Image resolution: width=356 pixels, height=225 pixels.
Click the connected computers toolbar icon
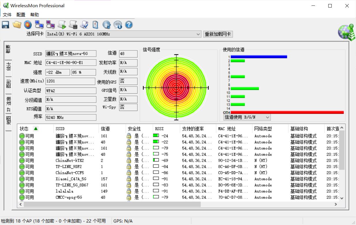pos(39,25)
